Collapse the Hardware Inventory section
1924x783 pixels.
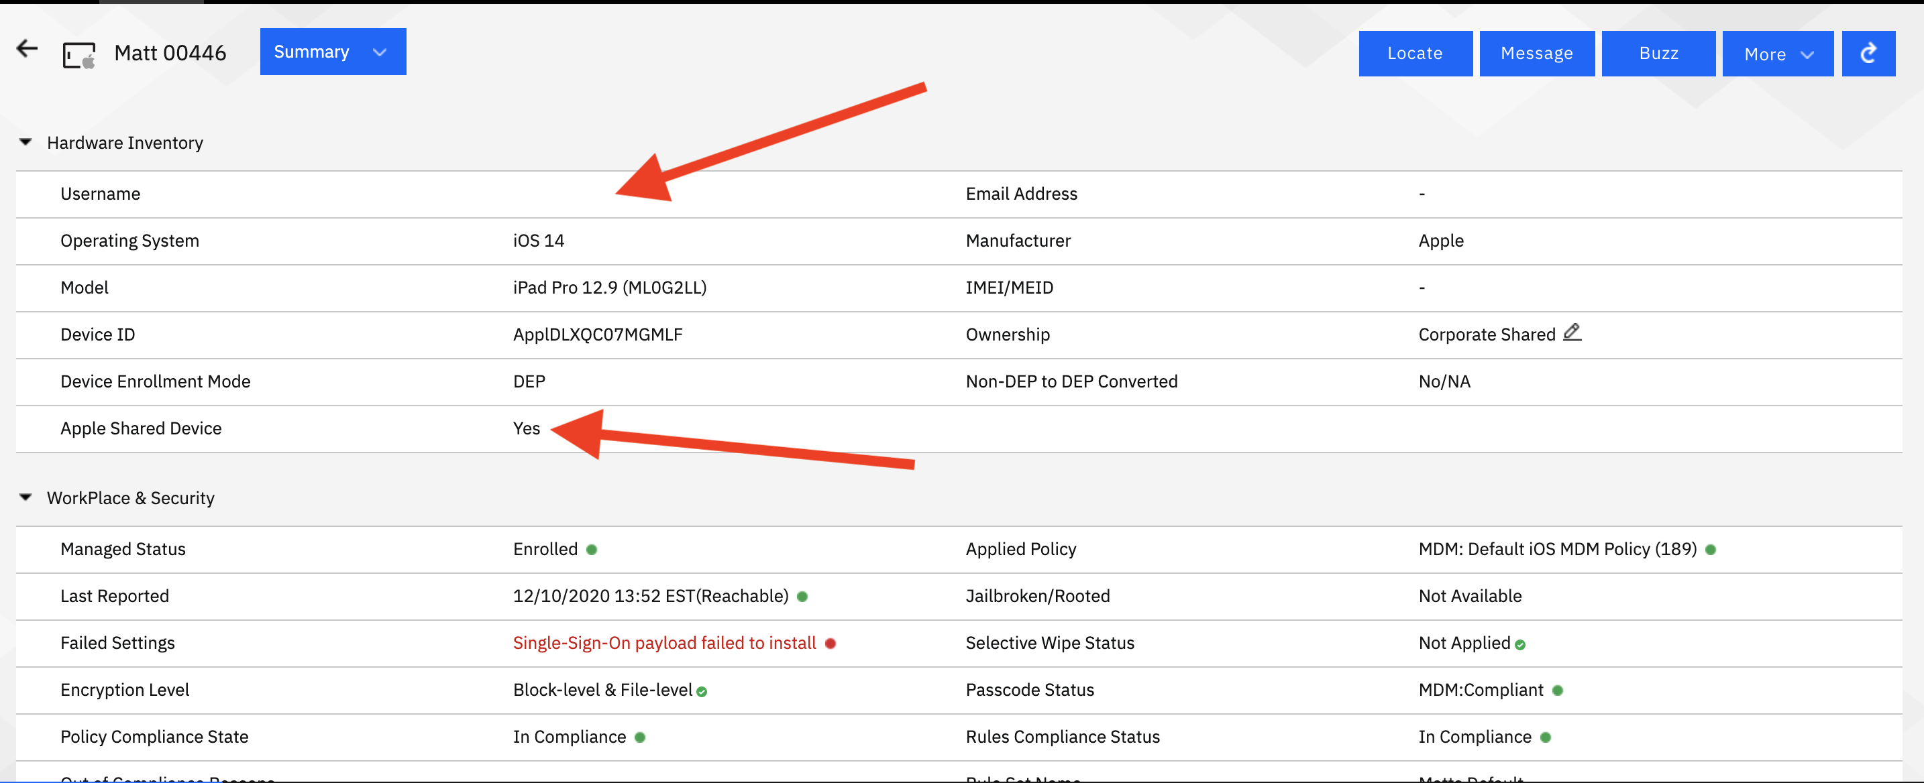coord(26,142)
